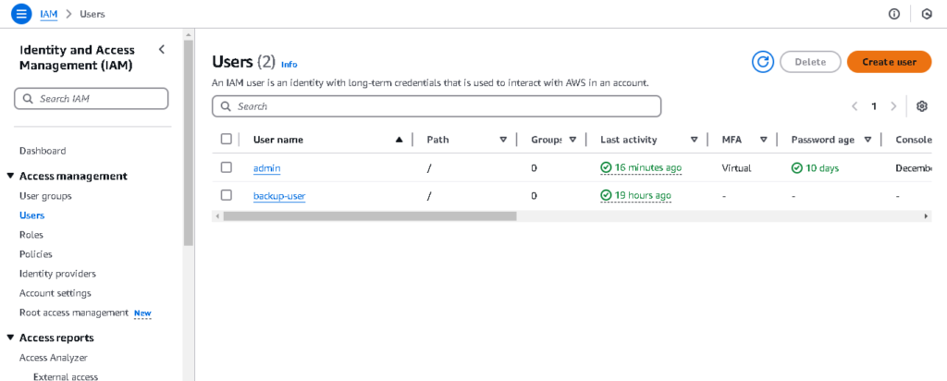Click the 16 minutes ago activity
The height and width of the screenshot is (381, 947).
coord(648,168)
